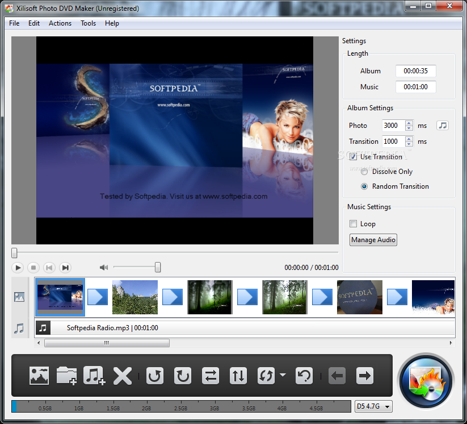Select the Random Transition radio option
467x424 pixels.
pos(364,186)
